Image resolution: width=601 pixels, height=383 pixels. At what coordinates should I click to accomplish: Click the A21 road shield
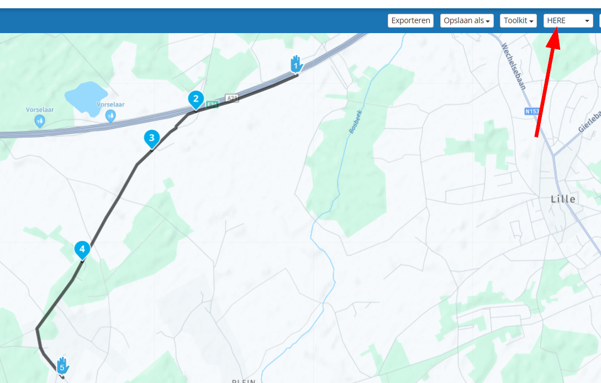(x=232, y=98)
